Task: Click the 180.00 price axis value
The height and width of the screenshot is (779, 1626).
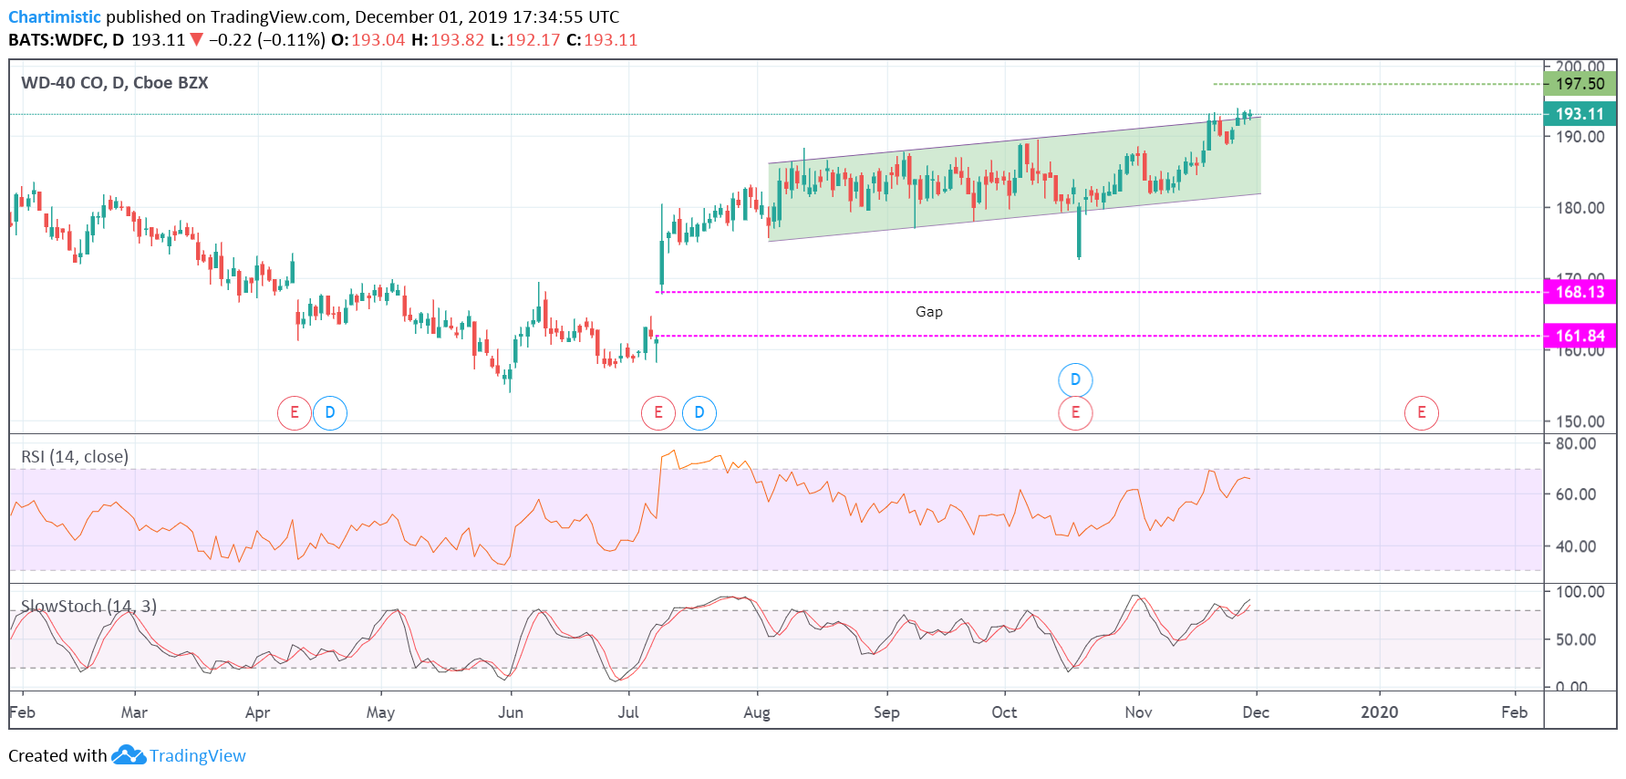Action: click(1580, 208)
